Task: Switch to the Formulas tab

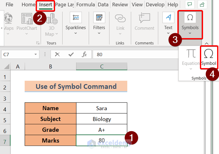Action: [x=85, y=5]
